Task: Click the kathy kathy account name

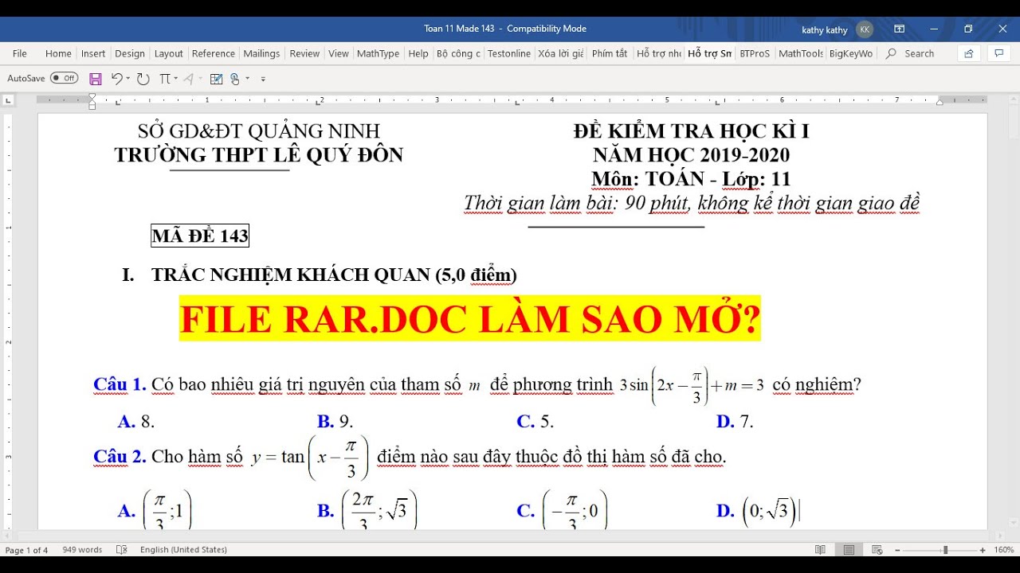Action: coord(825,29)
